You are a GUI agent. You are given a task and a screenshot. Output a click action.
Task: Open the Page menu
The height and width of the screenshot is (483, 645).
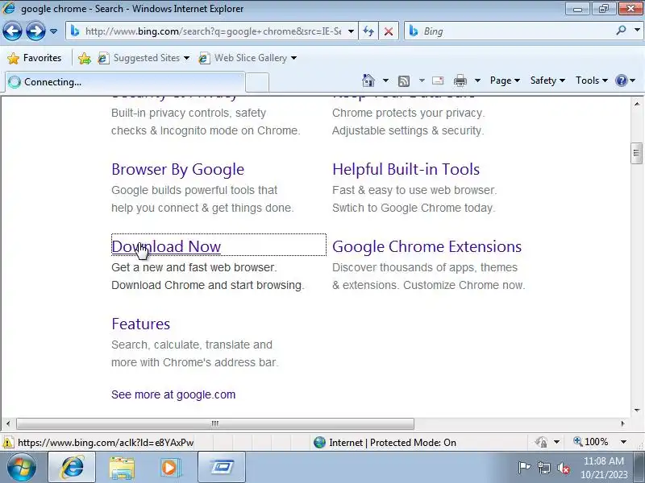(505, 80)
